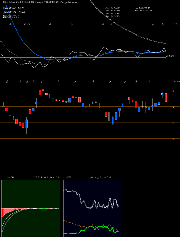Click the 'Pre L: 14.13' low value
The height and width of the screenshot is (237, 180).
(113, 14)
